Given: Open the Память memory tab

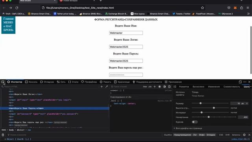Looking at the screenshot, I should [106, 82].
